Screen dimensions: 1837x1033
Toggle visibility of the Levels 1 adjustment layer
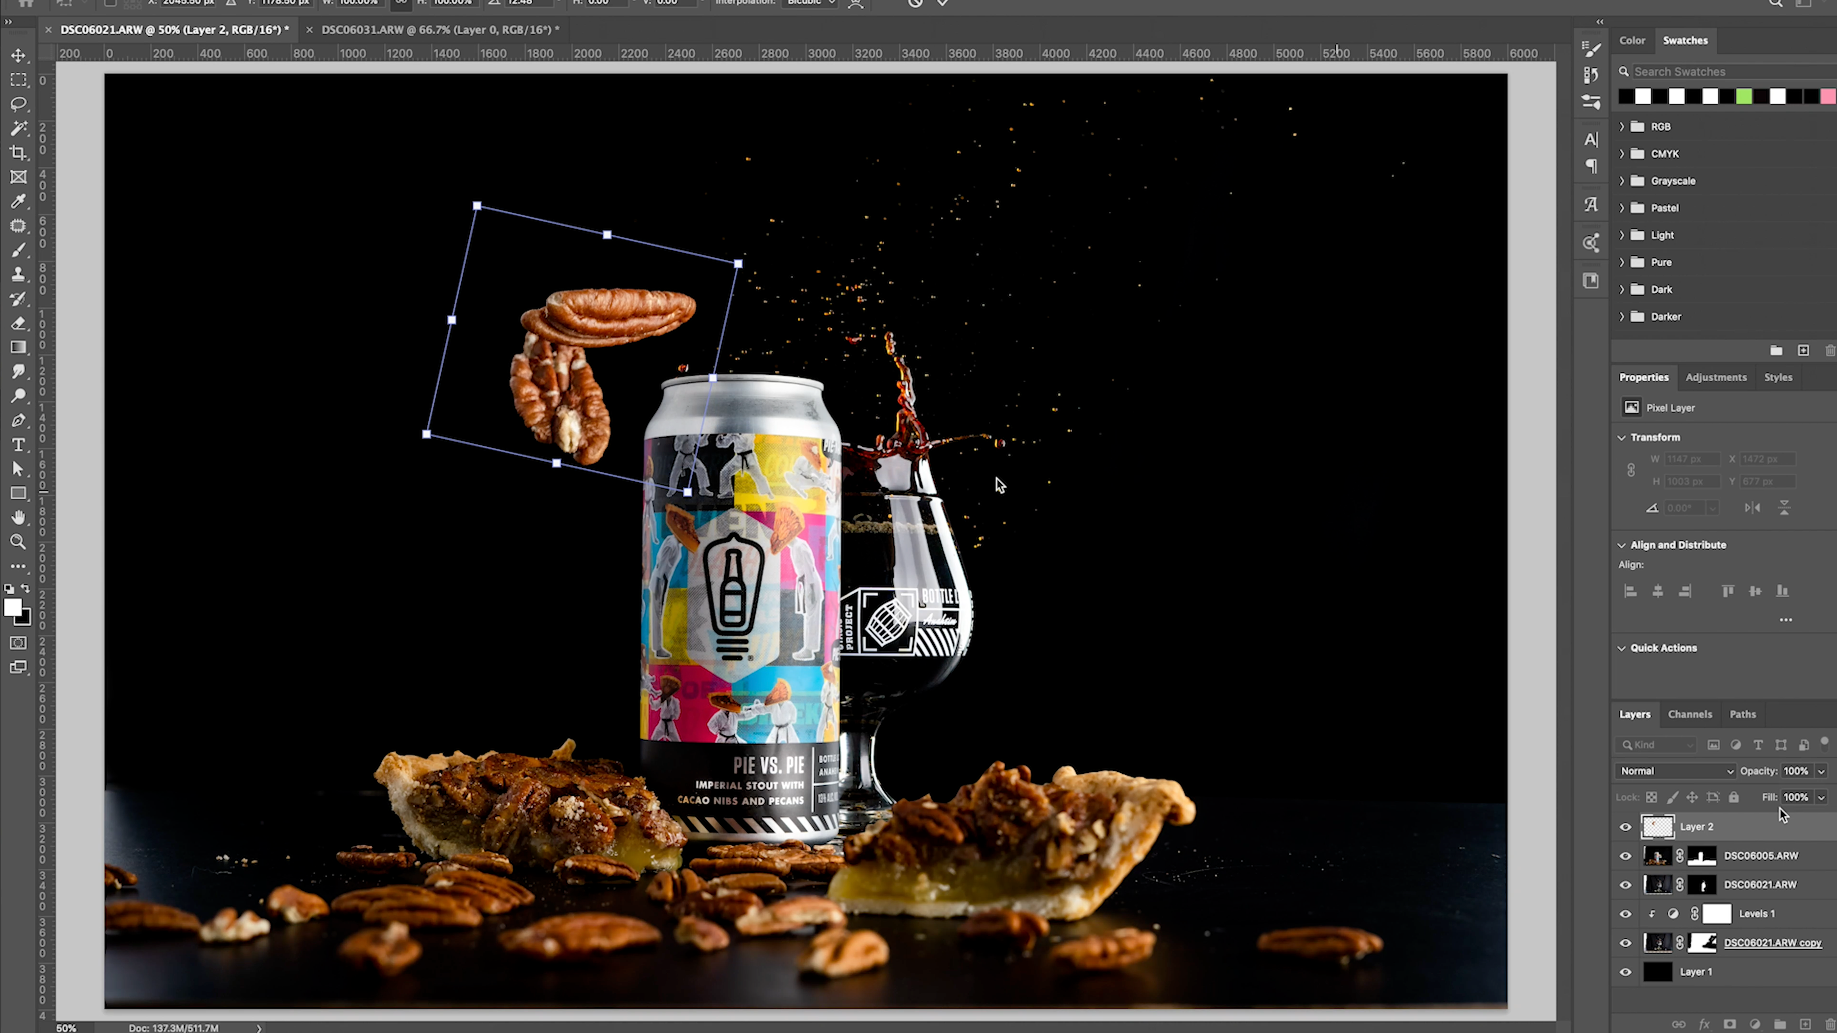(1625, 914)
